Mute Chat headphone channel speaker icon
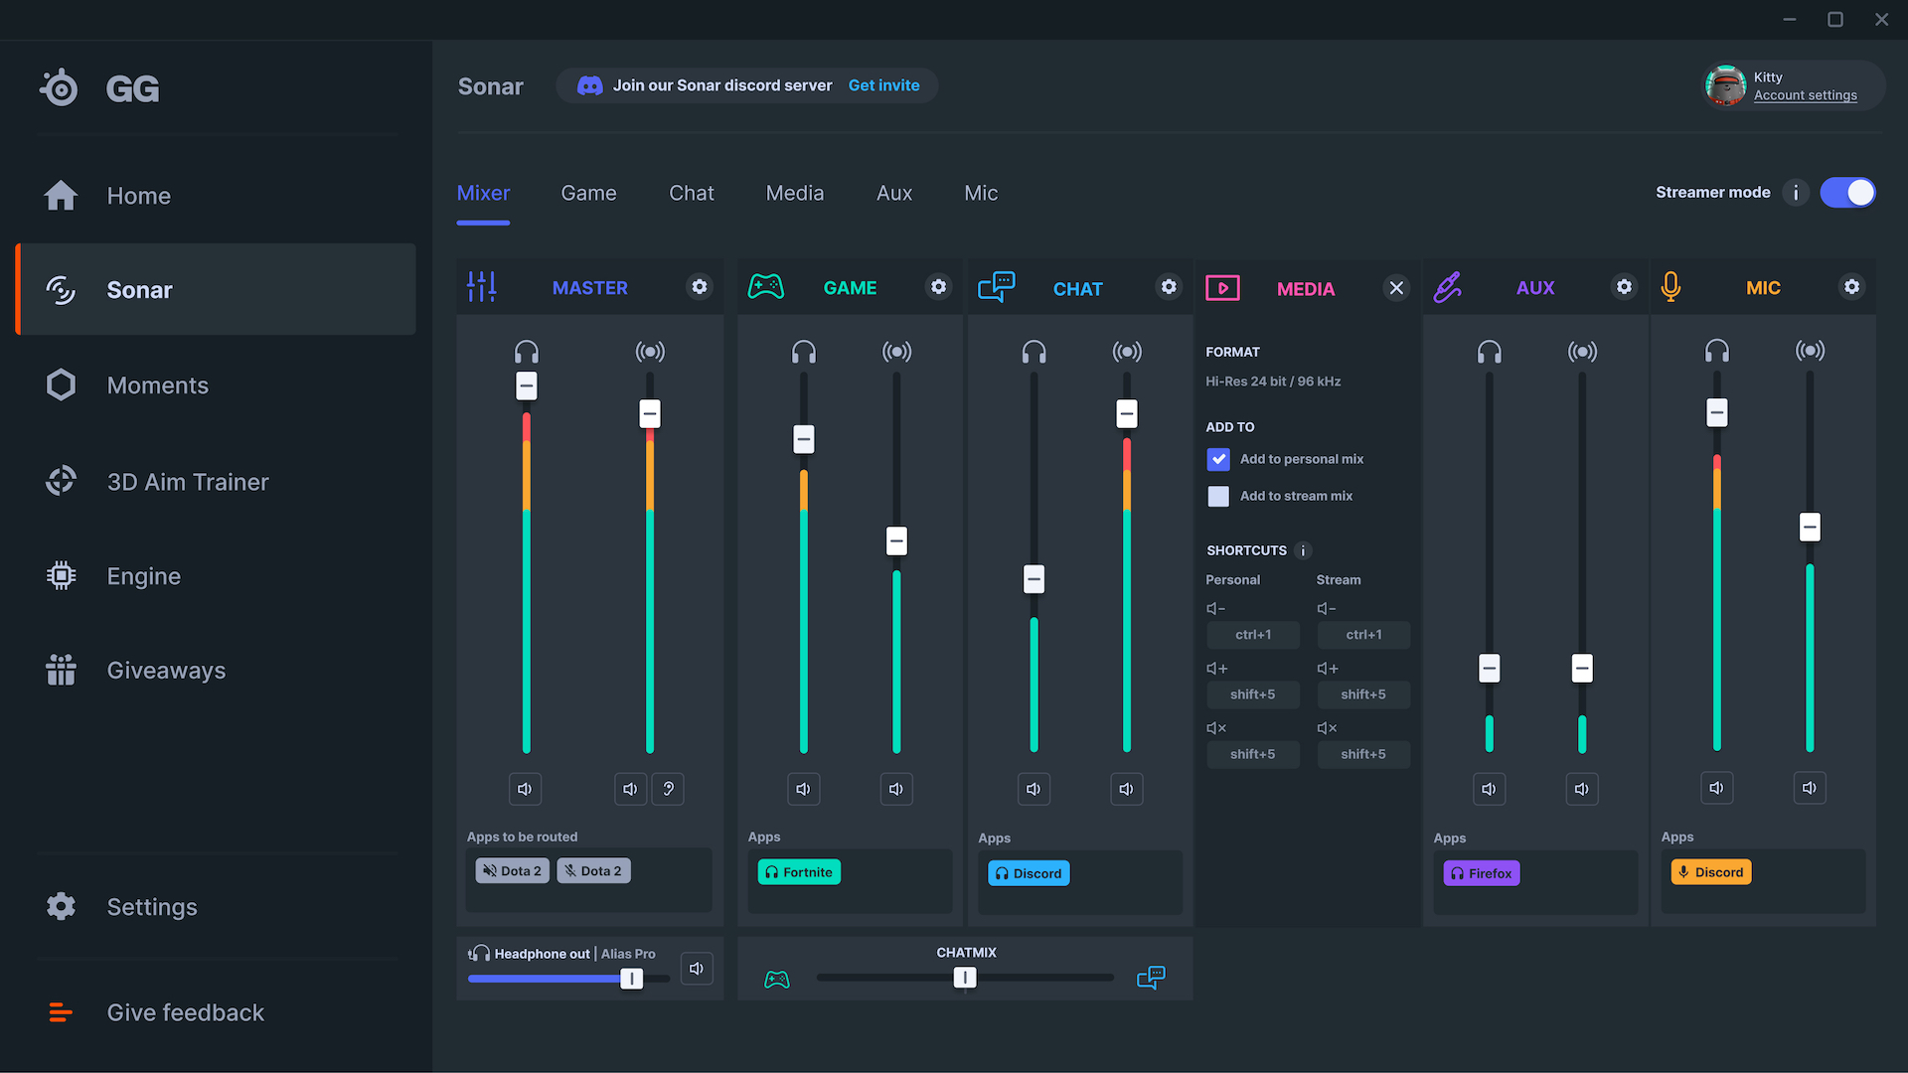Viewport: 1908px width, 1073px height. [x=1033, y=789]
